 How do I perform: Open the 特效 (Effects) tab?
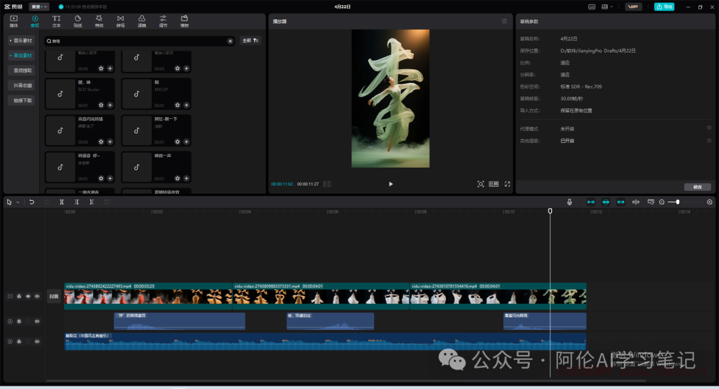(99, 21)
